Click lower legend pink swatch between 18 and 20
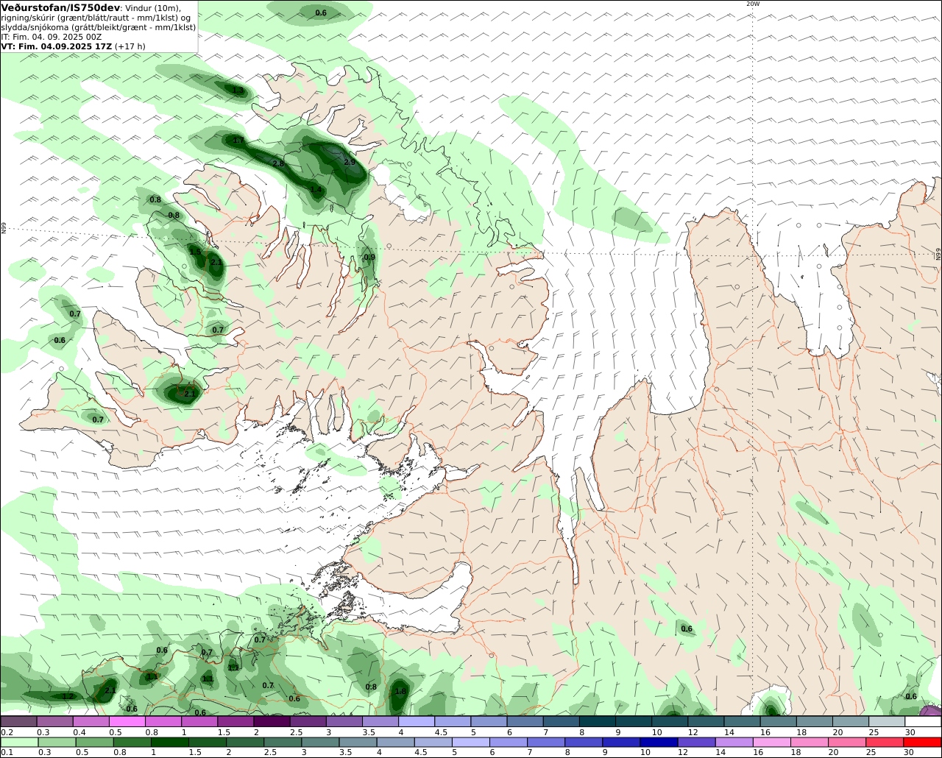942x758 pixels. 810,742
